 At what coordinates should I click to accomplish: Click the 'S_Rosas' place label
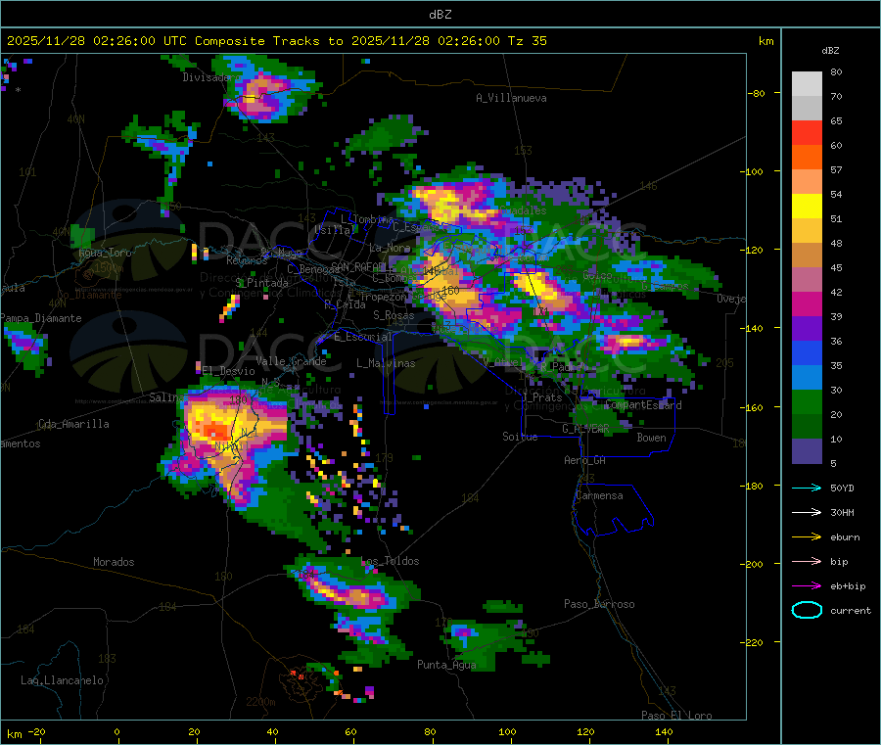pyautogui.click(x=394, y=315)
